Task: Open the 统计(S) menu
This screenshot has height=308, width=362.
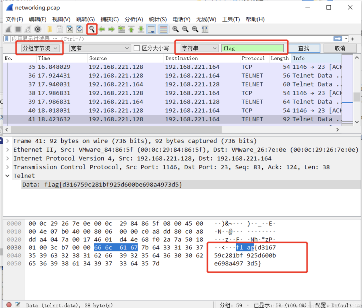Action: click(158, 19)
